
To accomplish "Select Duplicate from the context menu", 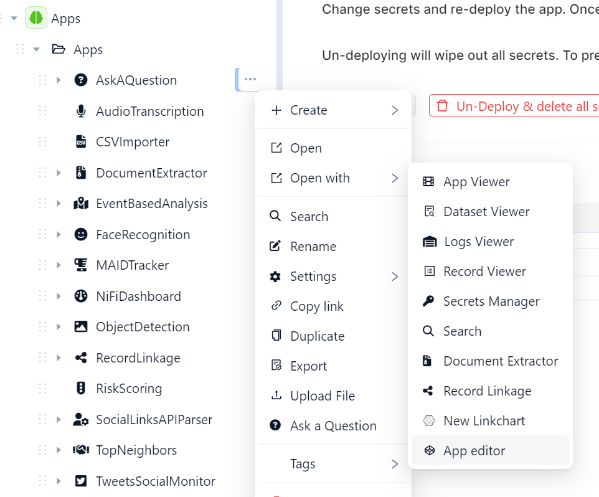I will 317,336.
